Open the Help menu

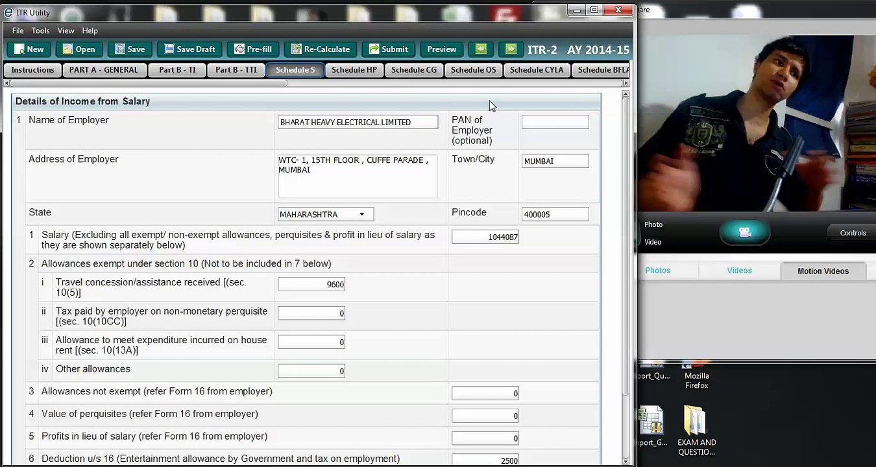click(x=90, y=30)
